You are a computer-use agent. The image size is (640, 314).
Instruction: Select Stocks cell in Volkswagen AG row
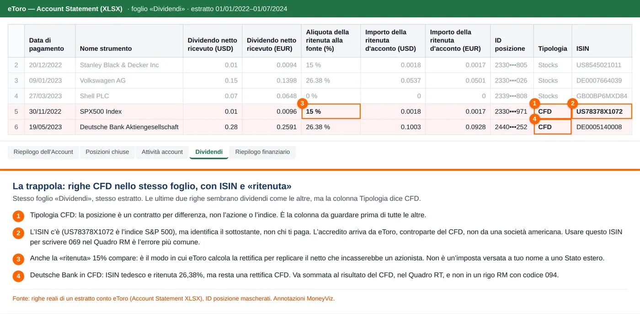coord(553,81)
